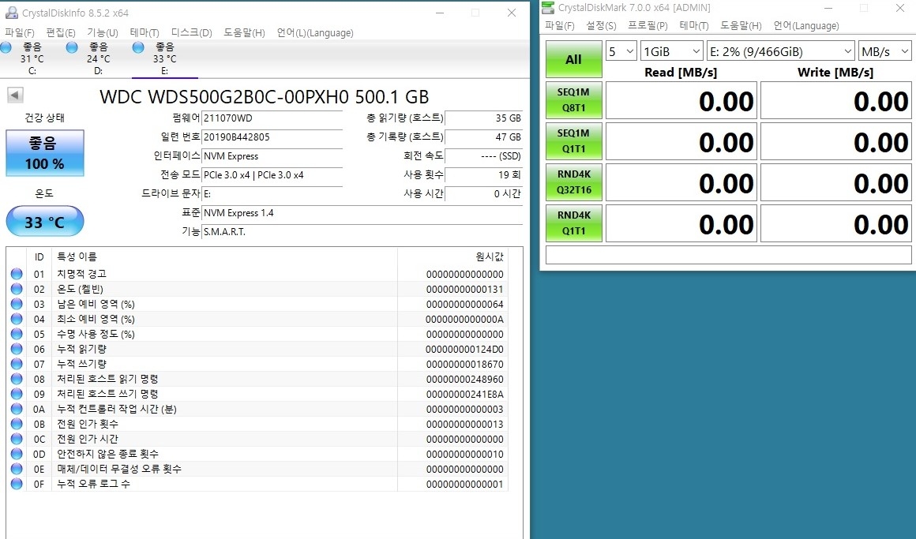Click the previous disk arrow button
916x539 pixels.
(x=15, y=95)
